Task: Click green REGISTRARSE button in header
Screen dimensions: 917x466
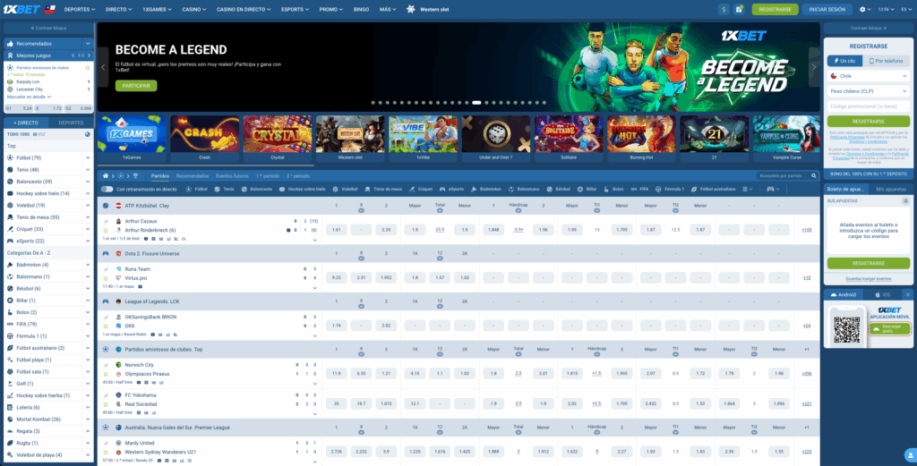Action: [x=775, y=9]
